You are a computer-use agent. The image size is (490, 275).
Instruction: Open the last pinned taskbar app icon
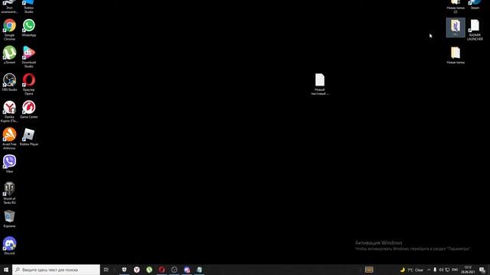[x=199, y=270]
